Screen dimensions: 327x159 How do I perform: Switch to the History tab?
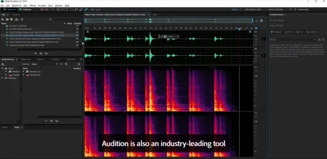click(x=5, y=127)
